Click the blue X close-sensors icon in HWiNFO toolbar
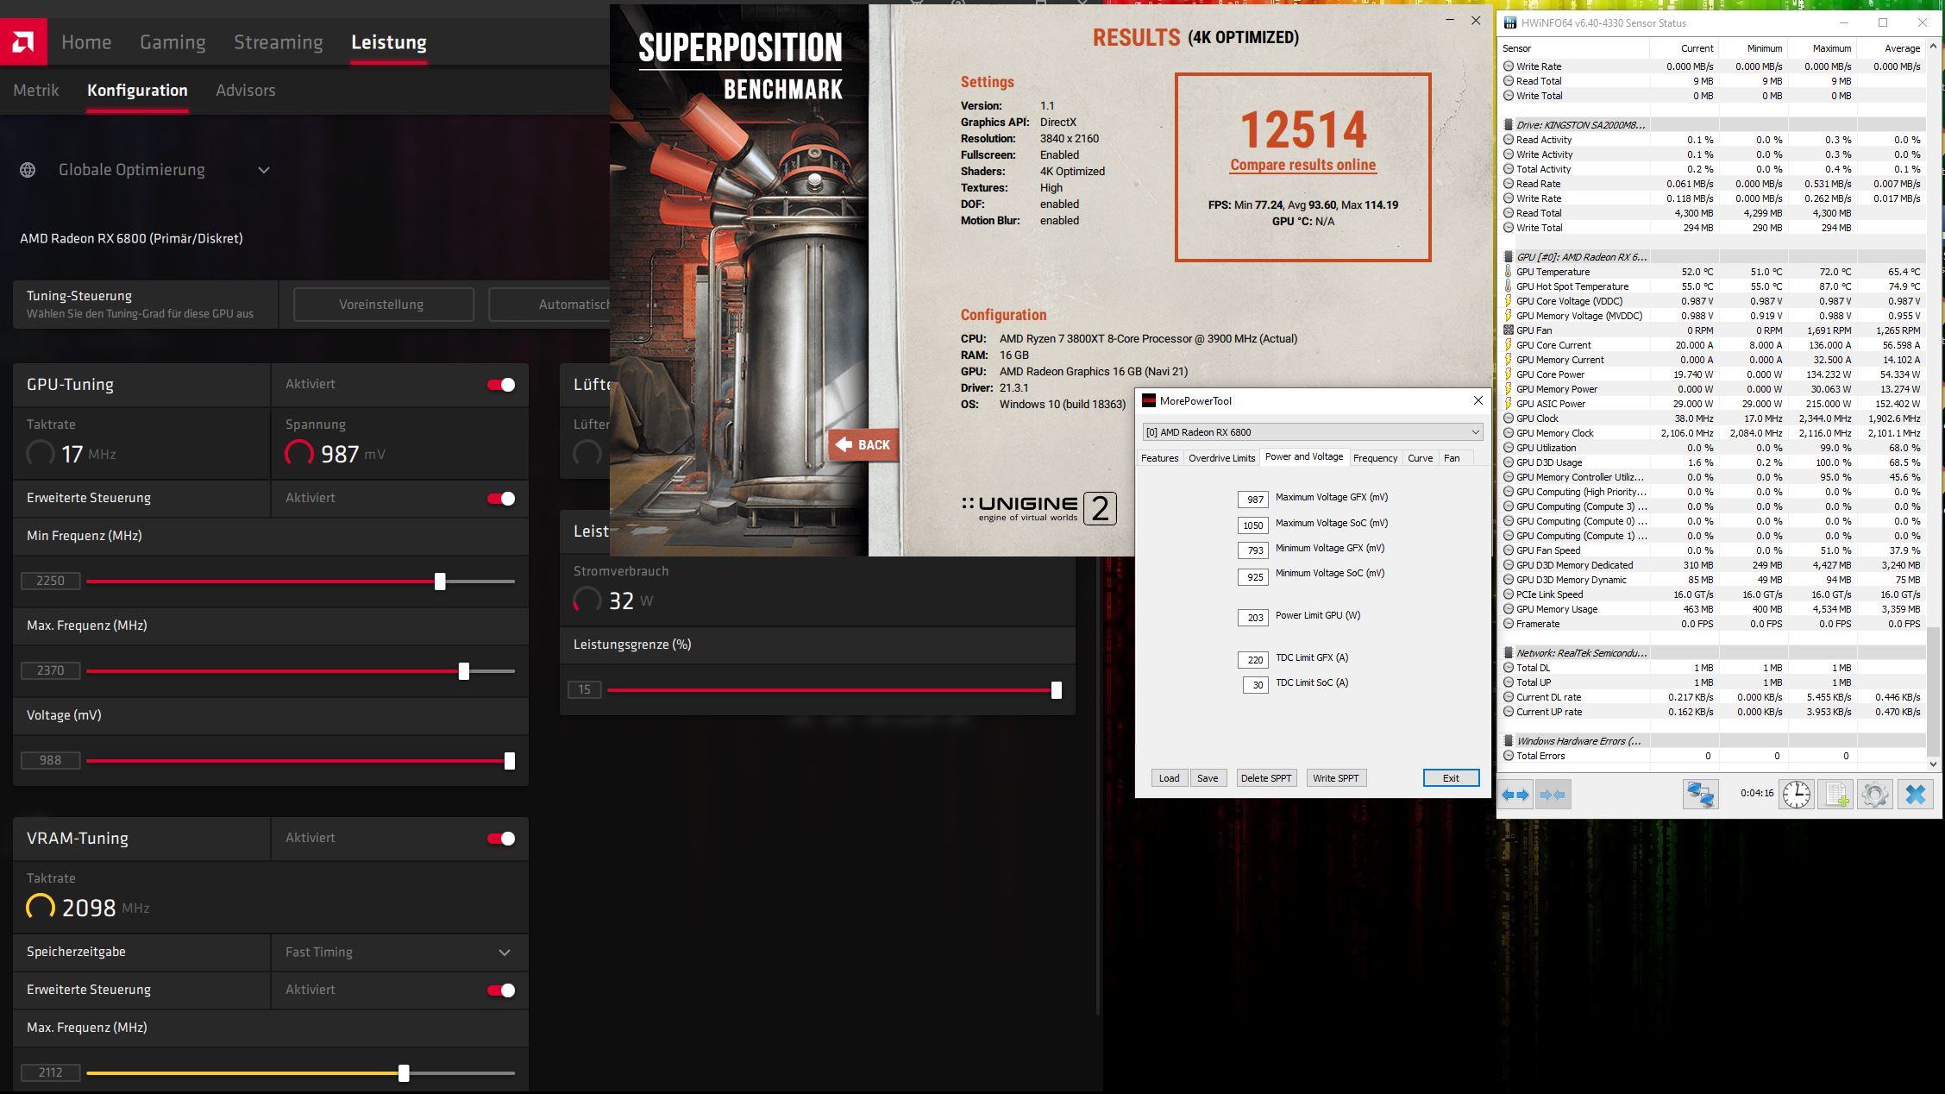1945x1094 pixels. tap(1915, 795)
